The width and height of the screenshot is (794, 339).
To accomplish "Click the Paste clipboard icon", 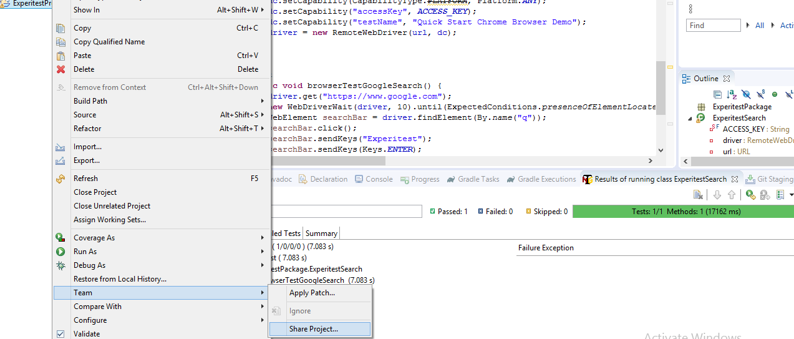I will tap(61, 56).
